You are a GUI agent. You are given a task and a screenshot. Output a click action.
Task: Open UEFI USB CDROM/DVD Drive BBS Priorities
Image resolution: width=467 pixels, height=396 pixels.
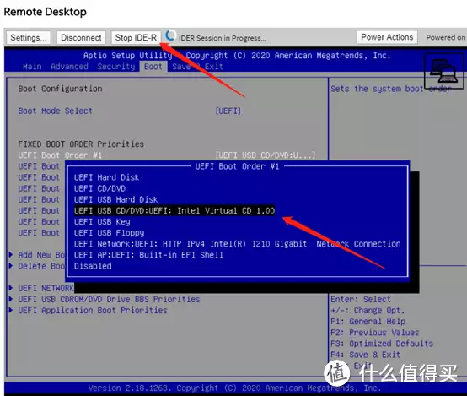point(109,299)
